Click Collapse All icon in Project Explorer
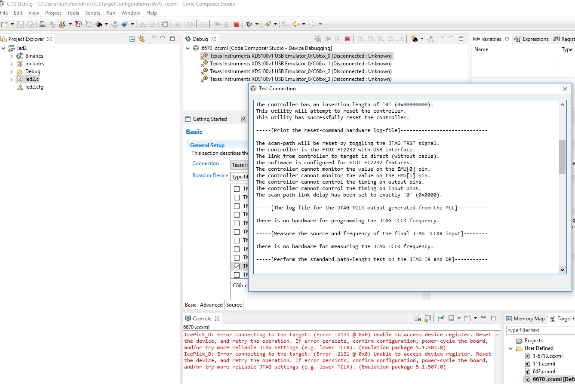Image resolution: width=575 pixels, height=384 pixels. click(x=132, y=39)
